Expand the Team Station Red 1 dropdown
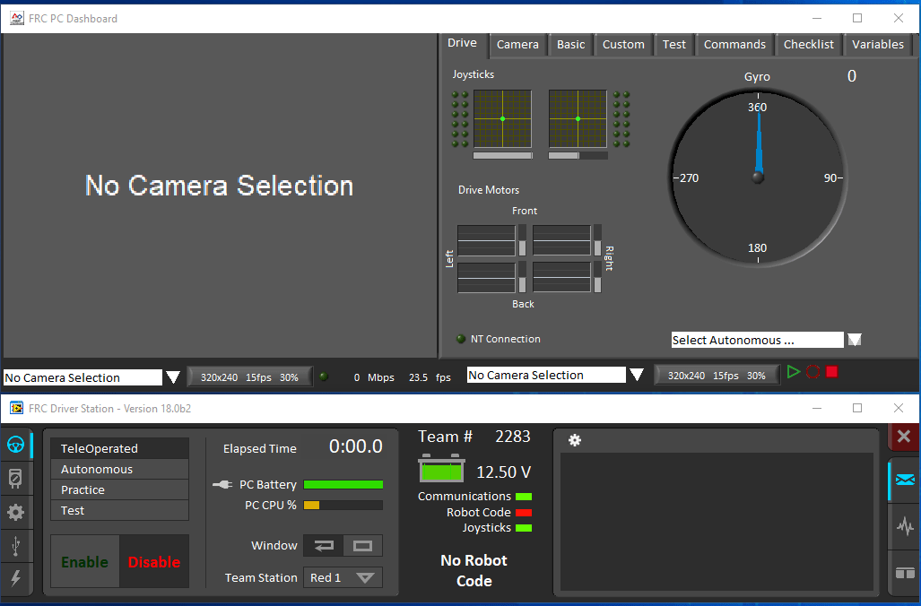The height and width of the screenshot is (606, 921). click(343, 577)
